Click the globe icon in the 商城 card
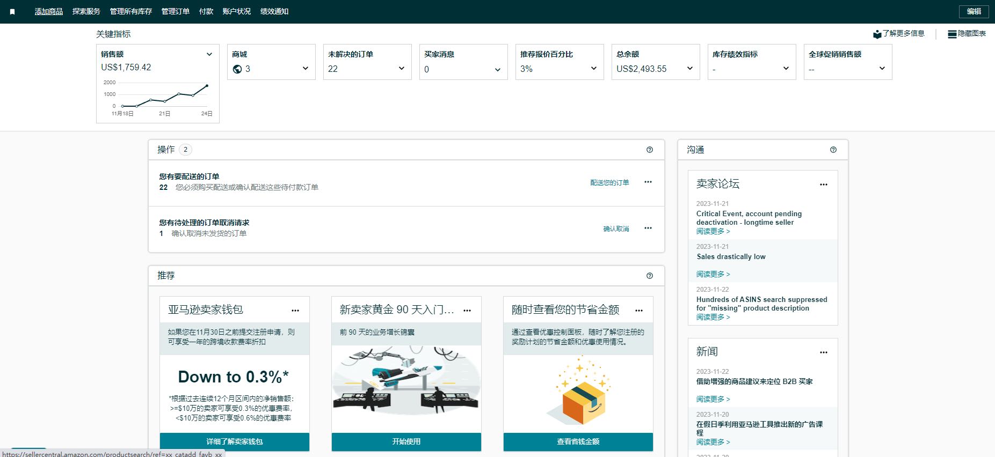This screenshot has height=457, width=995. 237,69
